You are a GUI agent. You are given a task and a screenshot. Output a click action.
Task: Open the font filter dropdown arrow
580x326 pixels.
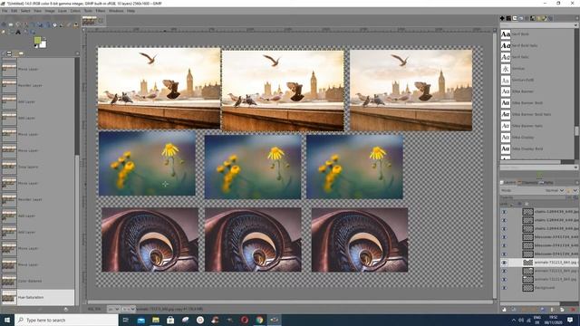(x=575, y=25)
